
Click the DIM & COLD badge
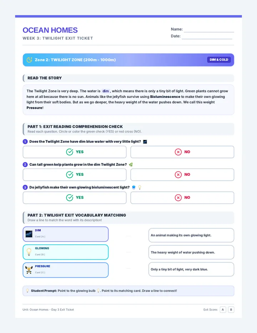point(219,60)
